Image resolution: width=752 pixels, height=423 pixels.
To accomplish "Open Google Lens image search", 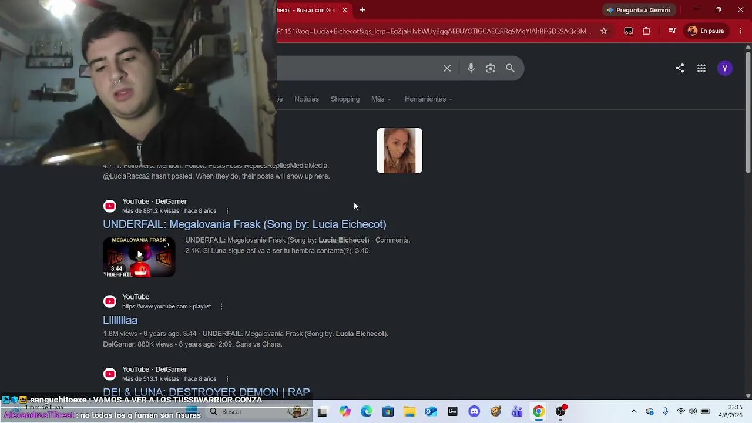I will pyautogui.click(x=491, y=68).
